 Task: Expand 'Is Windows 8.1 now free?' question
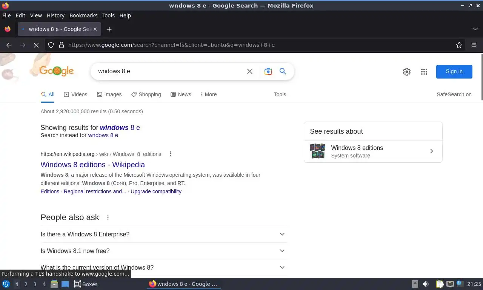click(x=164, y=251)
